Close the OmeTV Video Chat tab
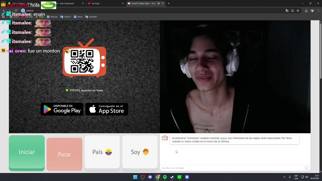 pos(163,4)
